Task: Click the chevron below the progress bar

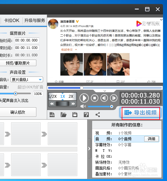Action: (105, 91)
